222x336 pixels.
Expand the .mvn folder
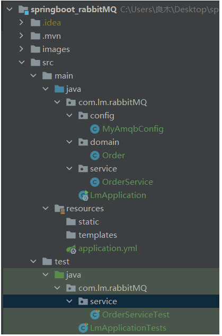coord(21,36)
